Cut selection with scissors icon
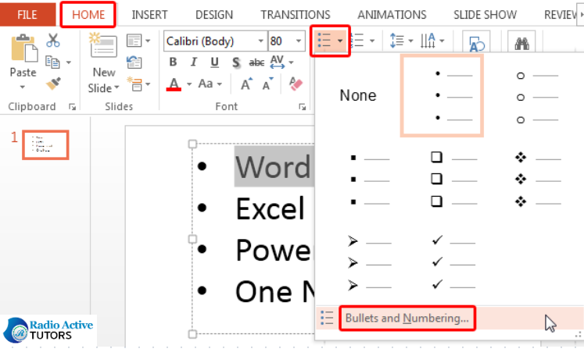Image resolution: width=584 pixels, height=349 pixels. point(53,40)
